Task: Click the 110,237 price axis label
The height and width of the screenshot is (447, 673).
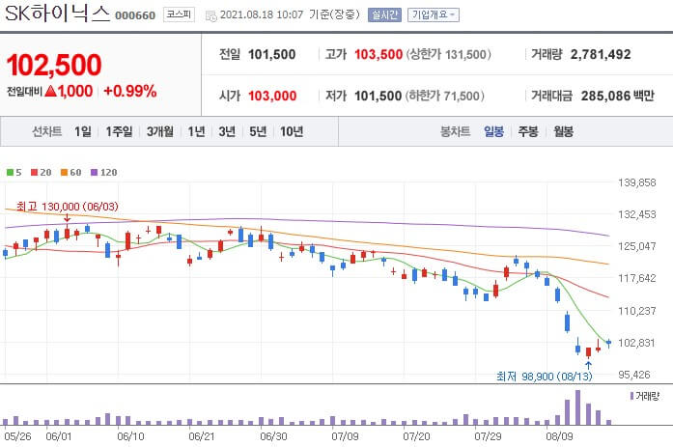Action: pyautogui.click(x=637, y=311)
